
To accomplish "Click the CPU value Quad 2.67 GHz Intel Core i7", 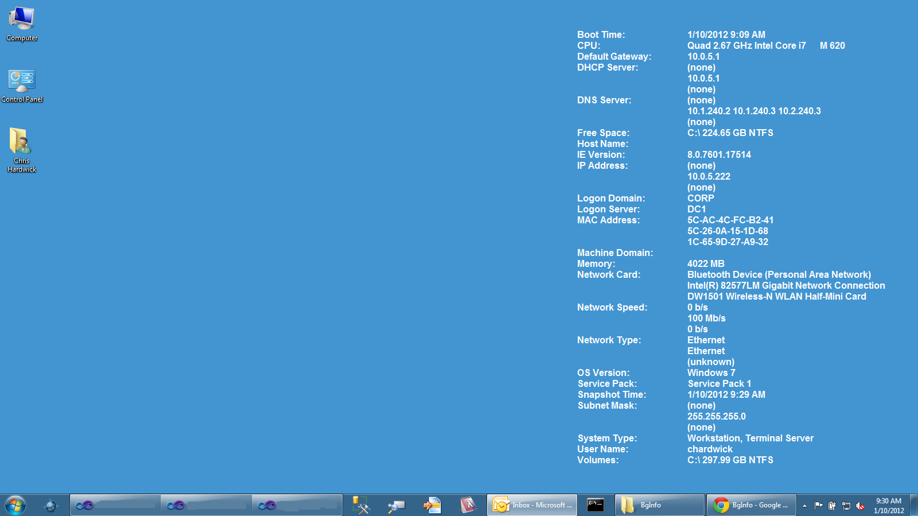I will (x=746, y=45).
